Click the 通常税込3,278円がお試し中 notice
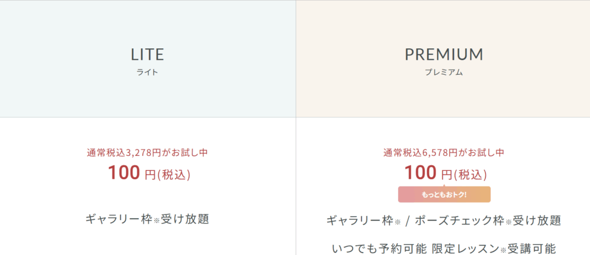This screenshot has height=255, width=590. (147, 153)
